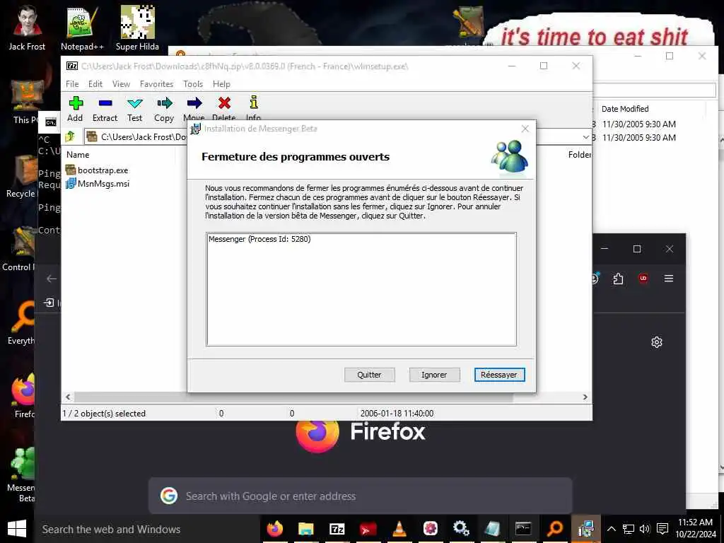724x543 pixels.
Task: Click the installer icon in the taskbar
Action: pyautogui.click(x=585, y=529)
